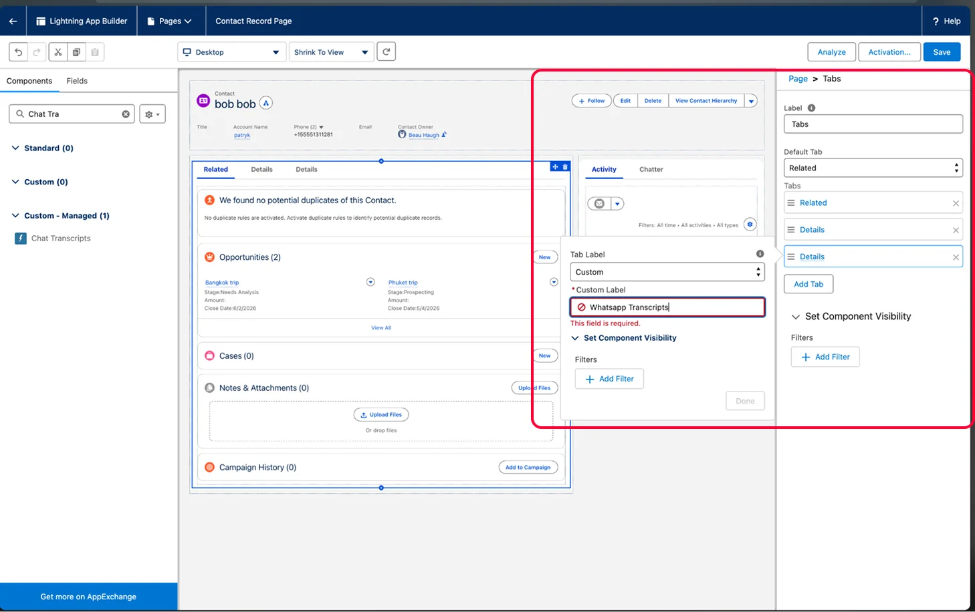Click the Done button in the popup
Image resolution: width=975 pixels, height=612 pixels.
coord(745,401)
